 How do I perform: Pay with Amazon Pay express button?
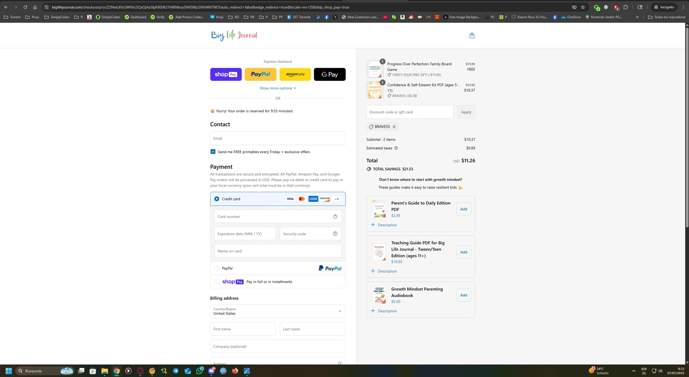(x=295, y=74)
